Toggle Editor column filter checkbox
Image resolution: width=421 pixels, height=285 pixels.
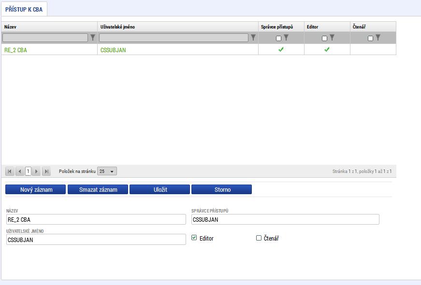tap(325, 38)
